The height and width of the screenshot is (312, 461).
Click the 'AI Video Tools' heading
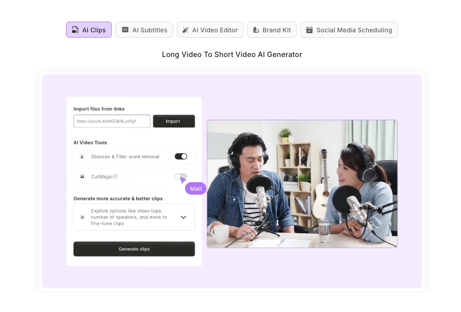tap(90, 143)
